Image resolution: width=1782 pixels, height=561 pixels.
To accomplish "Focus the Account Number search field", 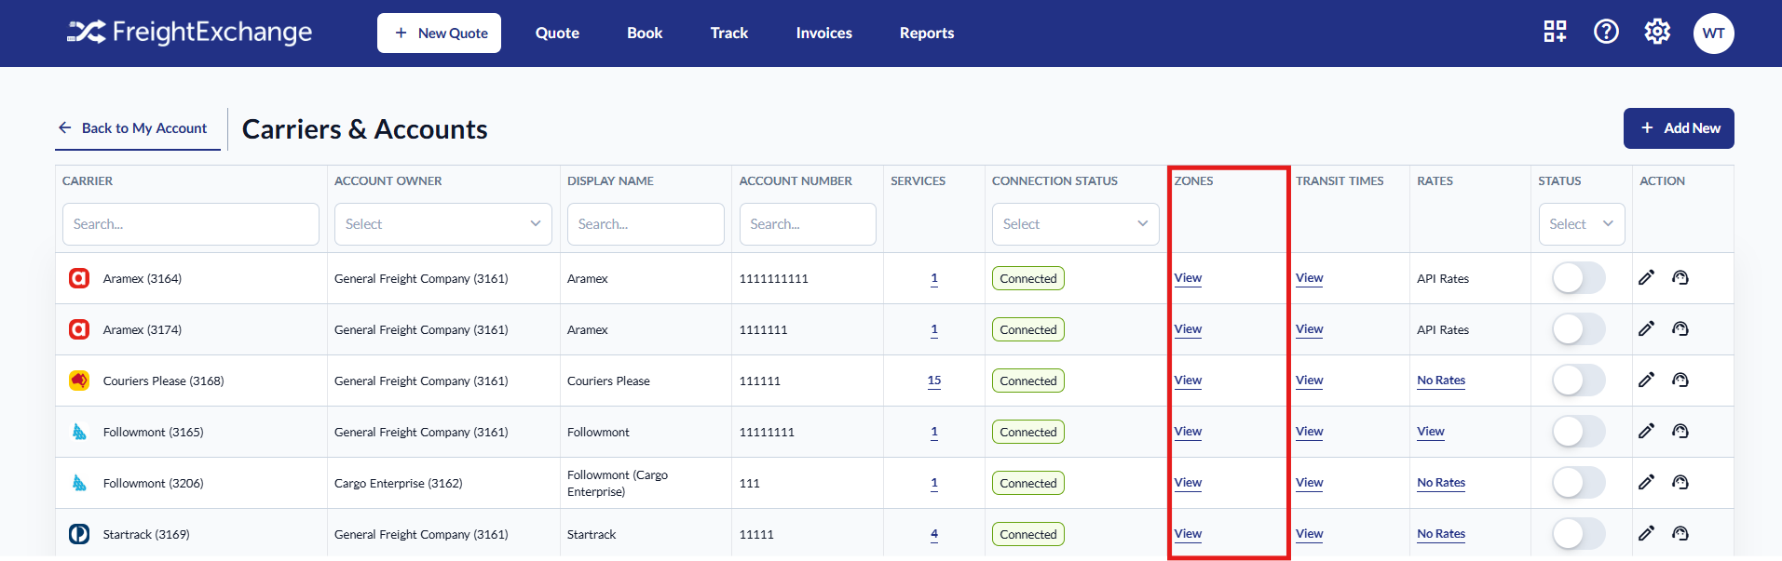I will (x=808, y=224).
